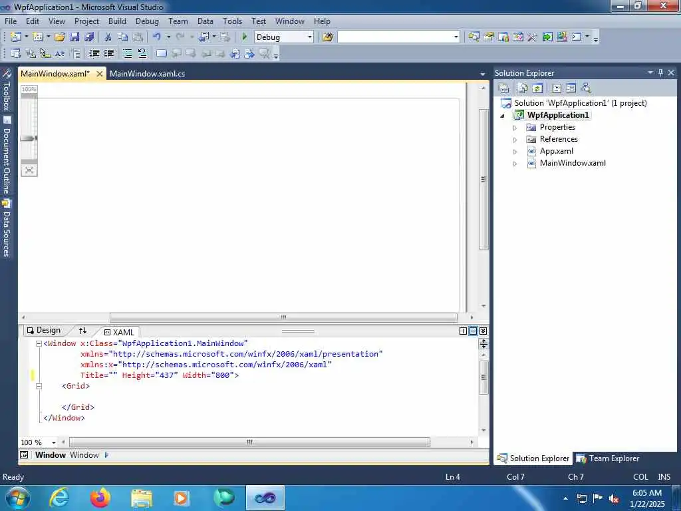Expand the MainWindow.xaml node
The image size is (681, 511).
pyautogui.click(x=515, y=164)
